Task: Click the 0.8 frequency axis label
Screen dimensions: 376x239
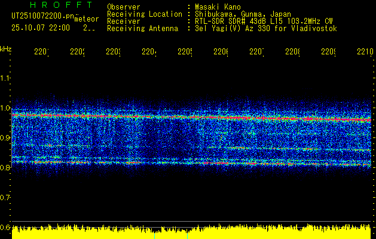Action: pyautogui.click(x=5, y=167)
